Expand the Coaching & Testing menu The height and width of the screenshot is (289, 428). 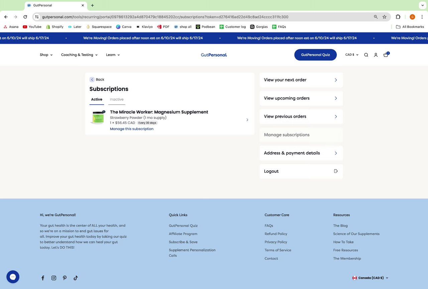click(x=79, y=55)
